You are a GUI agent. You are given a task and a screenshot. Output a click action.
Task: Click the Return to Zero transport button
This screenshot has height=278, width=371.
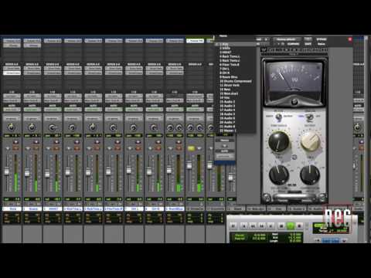pos(243,225)
